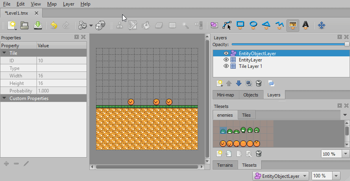The width and height of the screenshot is (350, 181).
Task: Open the tileset zoom percentage dropdown
Action: [345, 154]
